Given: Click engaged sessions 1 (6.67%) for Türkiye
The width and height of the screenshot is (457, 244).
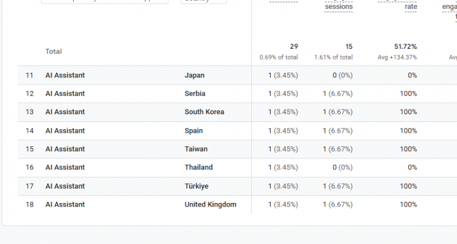Looking at the screenshot, I should pyautogui.click(x=337, y=186).
